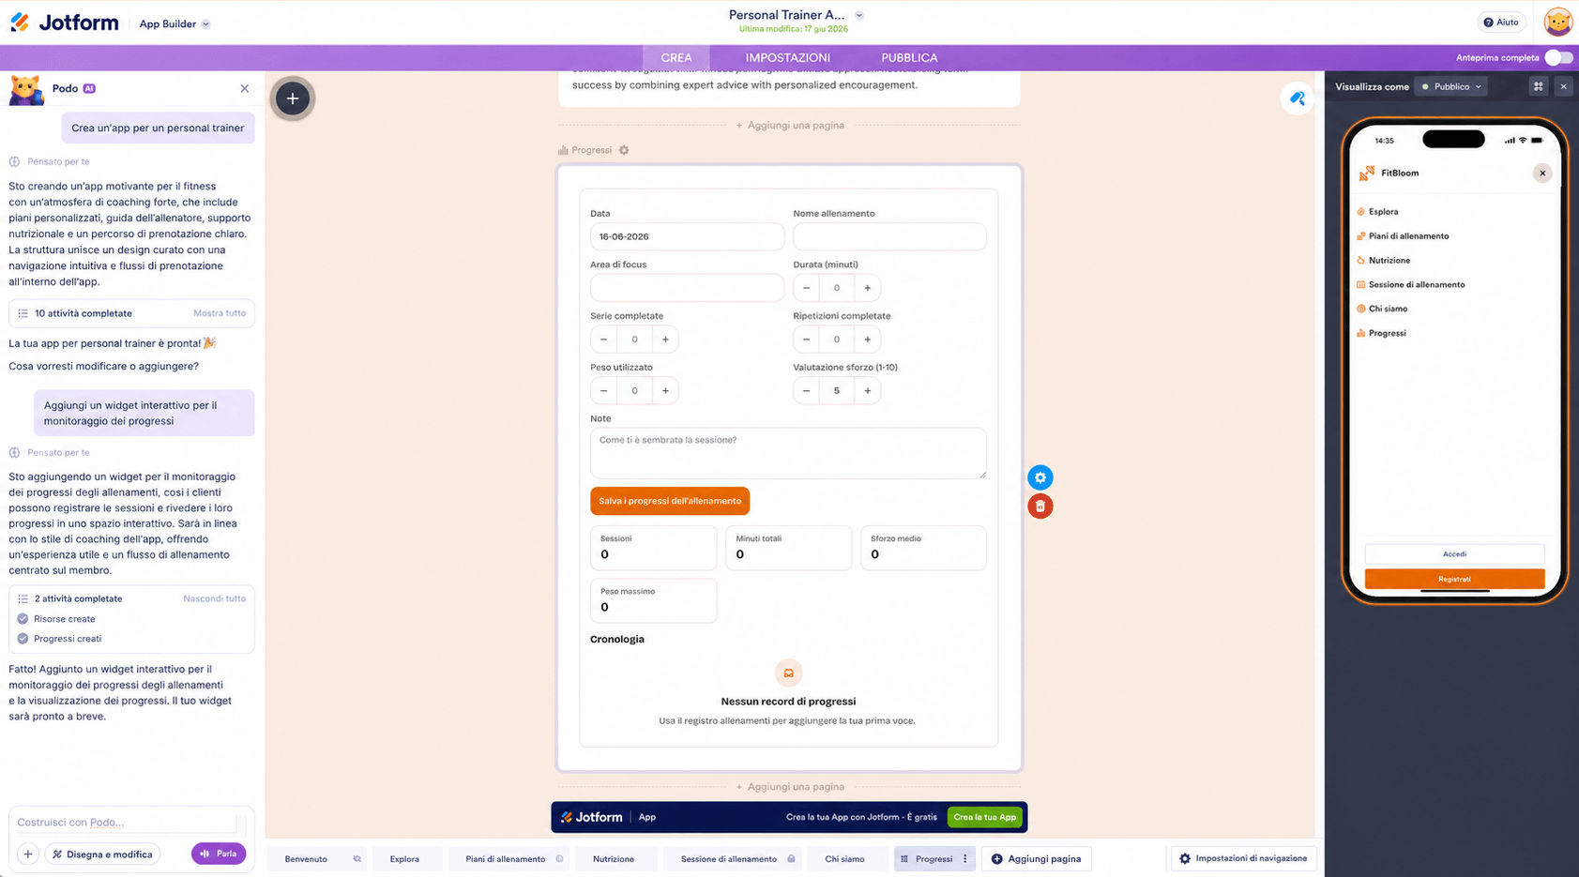Open the app designer paint roller icon
Image resolution: width=1579 pixels, height=877 pixels.
(x=1297, y=98)
